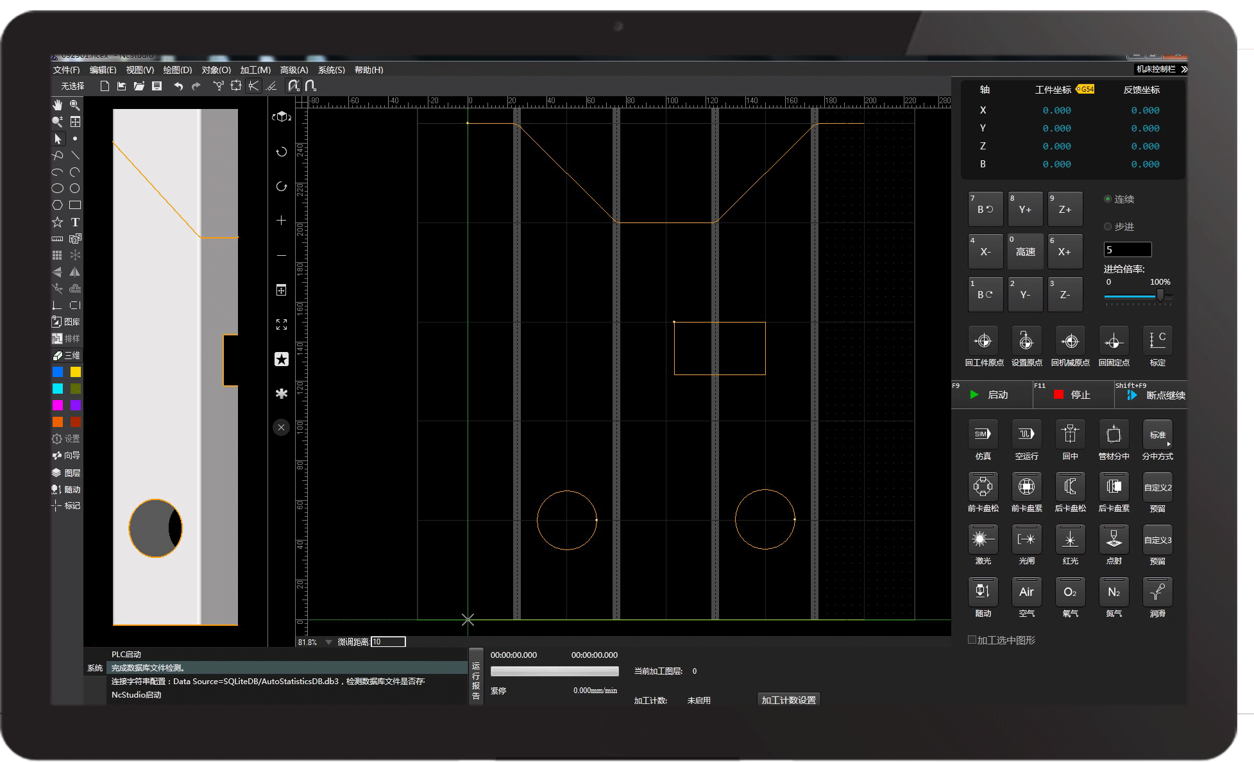Jog the X+ axis button
Viewport: 1254px width, 763px height.
tap(1065, 251)
